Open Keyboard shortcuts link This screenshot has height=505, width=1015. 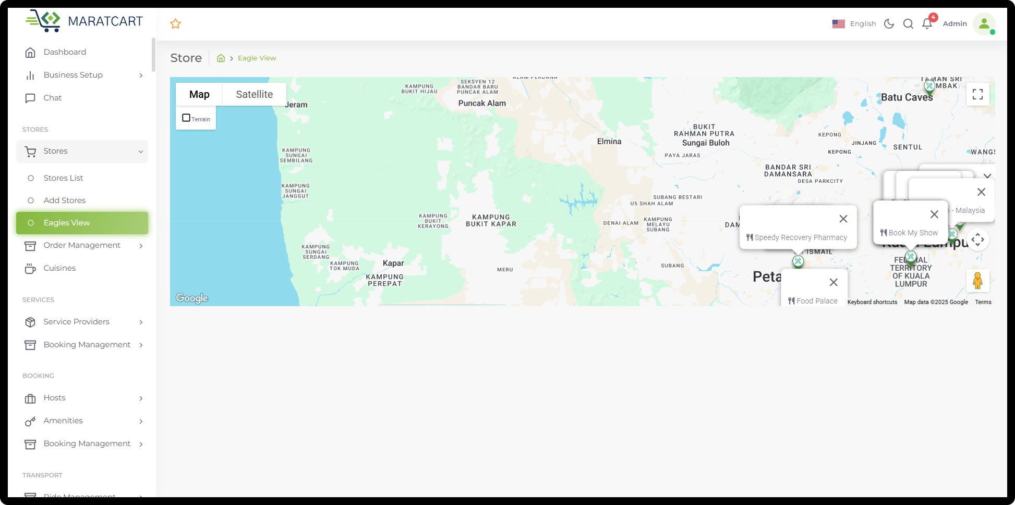pos(872,302)
